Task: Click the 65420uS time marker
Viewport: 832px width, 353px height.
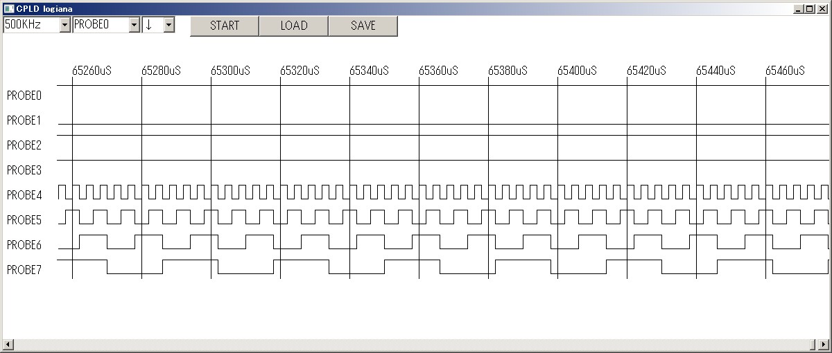Action: click(x=646, y=71)
